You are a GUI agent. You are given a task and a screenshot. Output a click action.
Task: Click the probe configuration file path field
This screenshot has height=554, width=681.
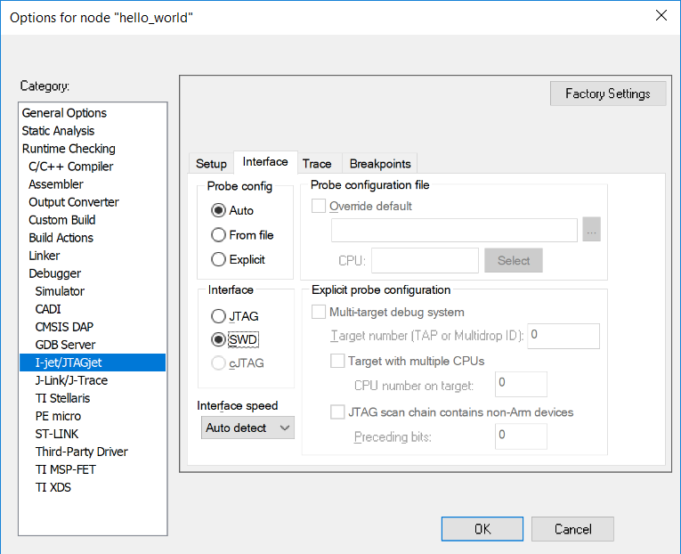coord(454,230)
